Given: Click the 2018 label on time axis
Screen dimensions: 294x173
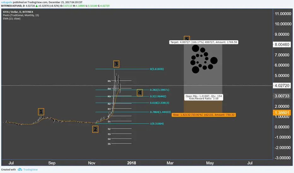Looking at the screenshot, I should click(x=132, y=163).
